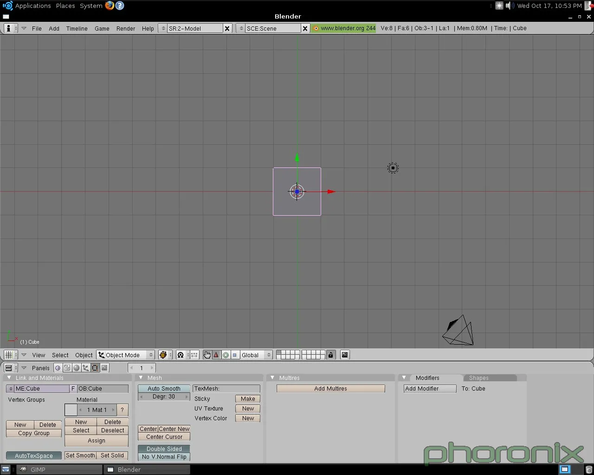Toggle Double Sided option
594x475 pixels.
click(164, 449)
